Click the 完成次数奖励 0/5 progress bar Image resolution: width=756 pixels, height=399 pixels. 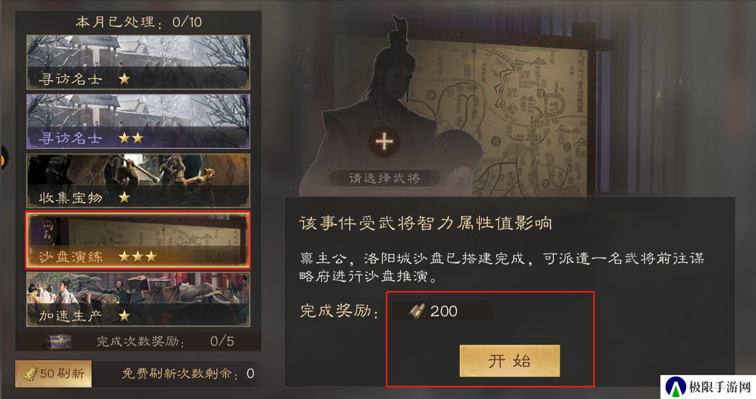tap(139, 342)
